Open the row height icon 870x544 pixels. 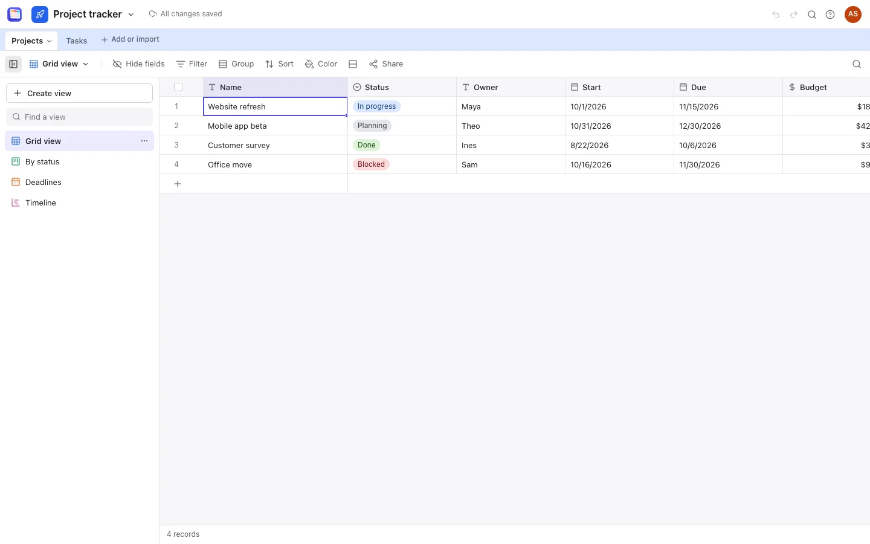[x=353, y=64]
